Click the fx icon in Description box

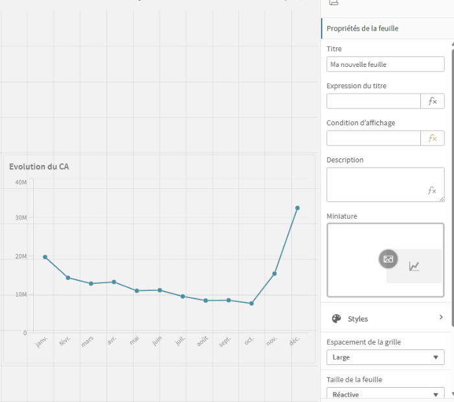click(432, 190)
